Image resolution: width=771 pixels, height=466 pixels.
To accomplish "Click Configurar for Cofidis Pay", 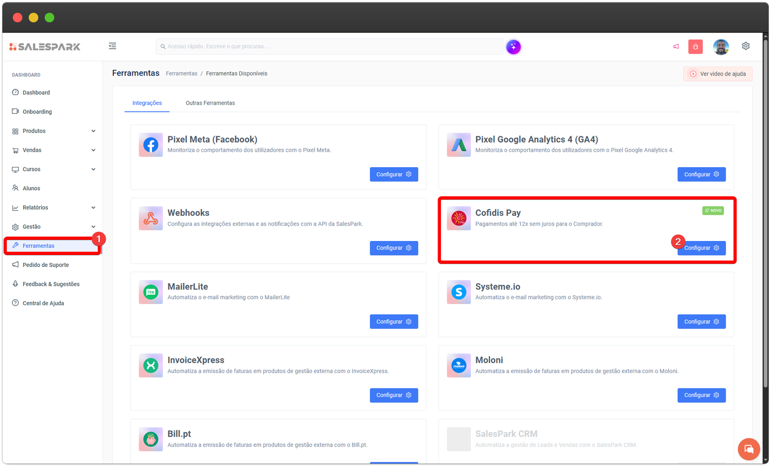I will point(702,248).
